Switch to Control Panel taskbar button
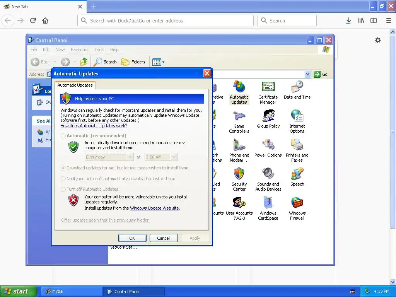396x297 pixels. coord(134,292)
